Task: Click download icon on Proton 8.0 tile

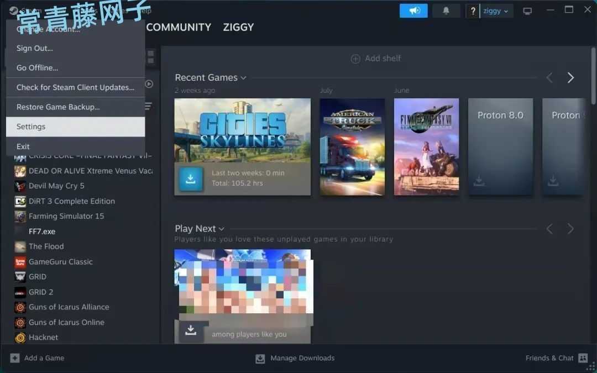Action: coord(479,181)
